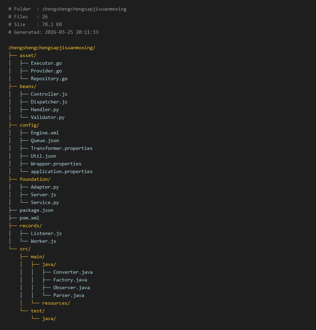Collapse the asset/ folder
The width and height of the screenshot is (316, 330).
(x=28, y=56)
